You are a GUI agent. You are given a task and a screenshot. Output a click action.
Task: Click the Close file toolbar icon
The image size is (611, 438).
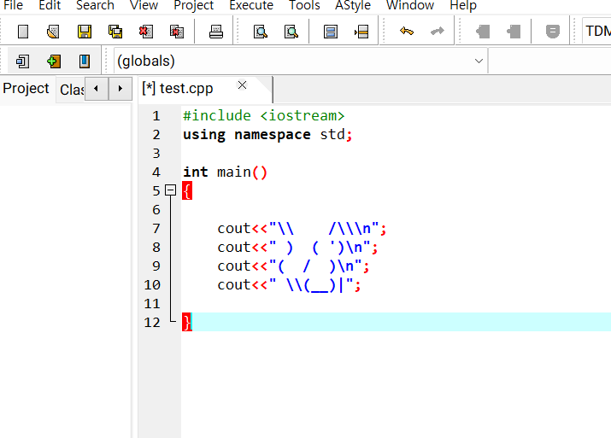[146, 31]
